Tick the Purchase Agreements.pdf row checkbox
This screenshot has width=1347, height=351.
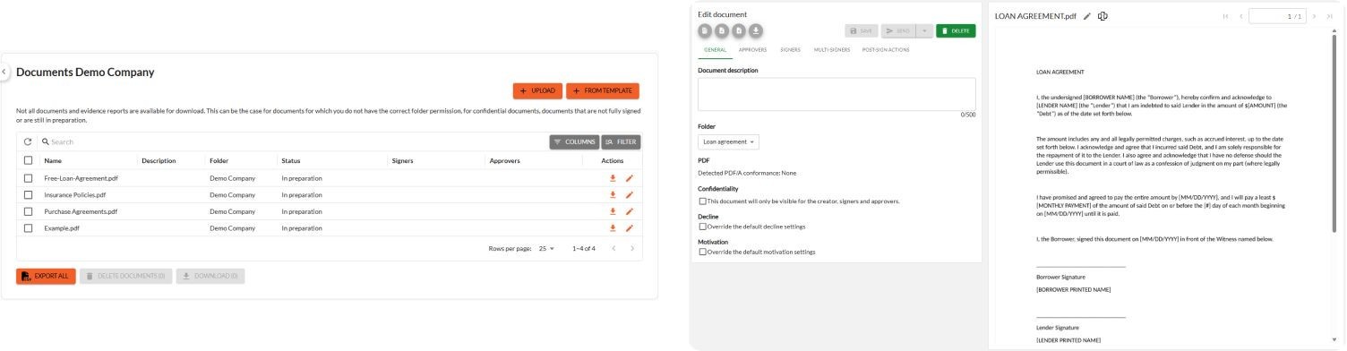click(28, 211)
